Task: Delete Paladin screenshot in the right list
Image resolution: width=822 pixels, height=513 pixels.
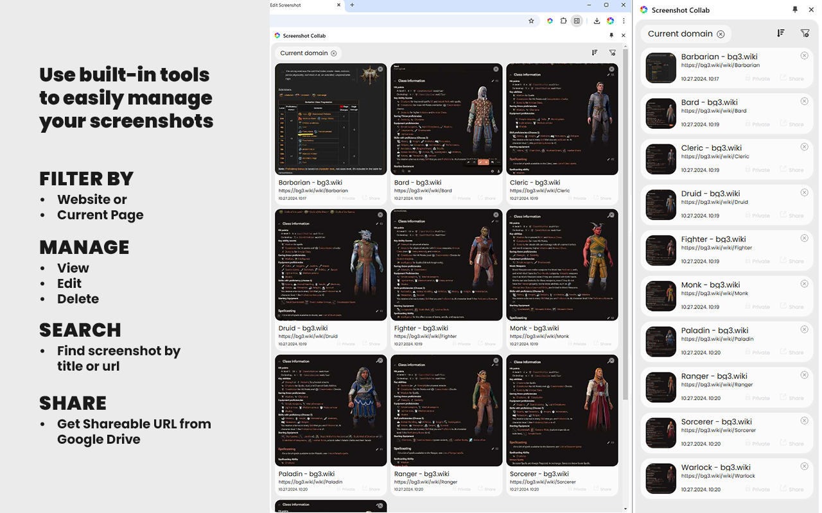Action: coord(805,329)
